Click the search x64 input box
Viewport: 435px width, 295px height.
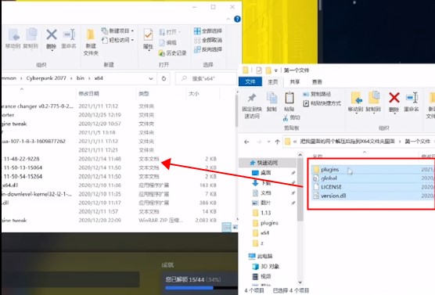206,78
